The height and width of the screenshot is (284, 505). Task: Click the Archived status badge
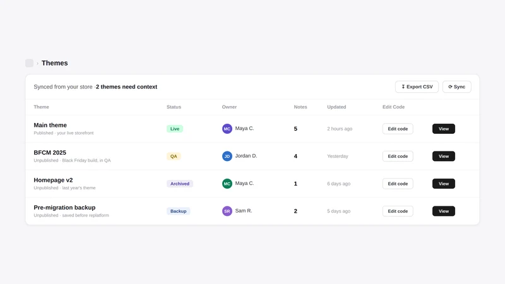[x=180, y=184]
